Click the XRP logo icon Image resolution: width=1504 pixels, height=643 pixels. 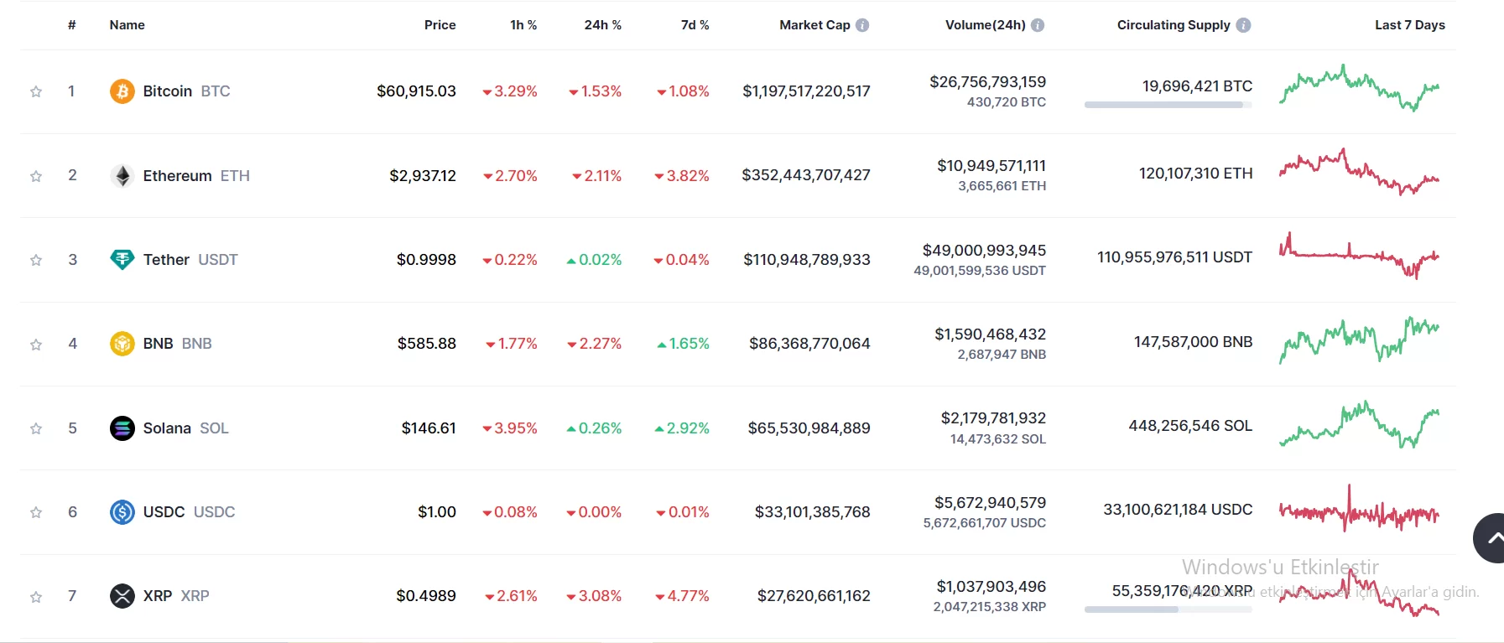(122, 596)
